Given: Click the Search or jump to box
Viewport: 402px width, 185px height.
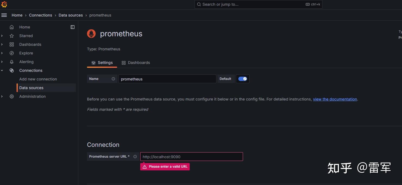Looking at the screenshot, I should (x=258, y=4).
